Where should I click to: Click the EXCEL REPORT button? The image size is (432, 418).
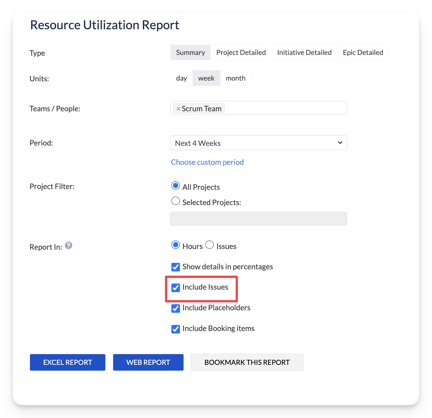click(x=67, y=362)
